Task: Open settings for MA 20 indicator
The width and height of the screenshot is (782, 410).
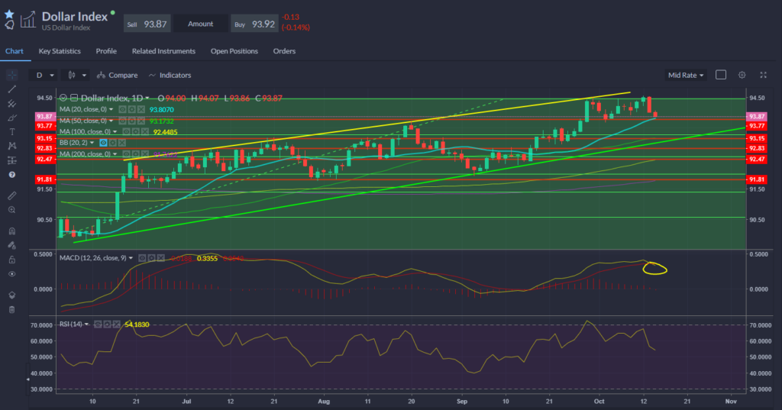Action: (x=131, y=109)
